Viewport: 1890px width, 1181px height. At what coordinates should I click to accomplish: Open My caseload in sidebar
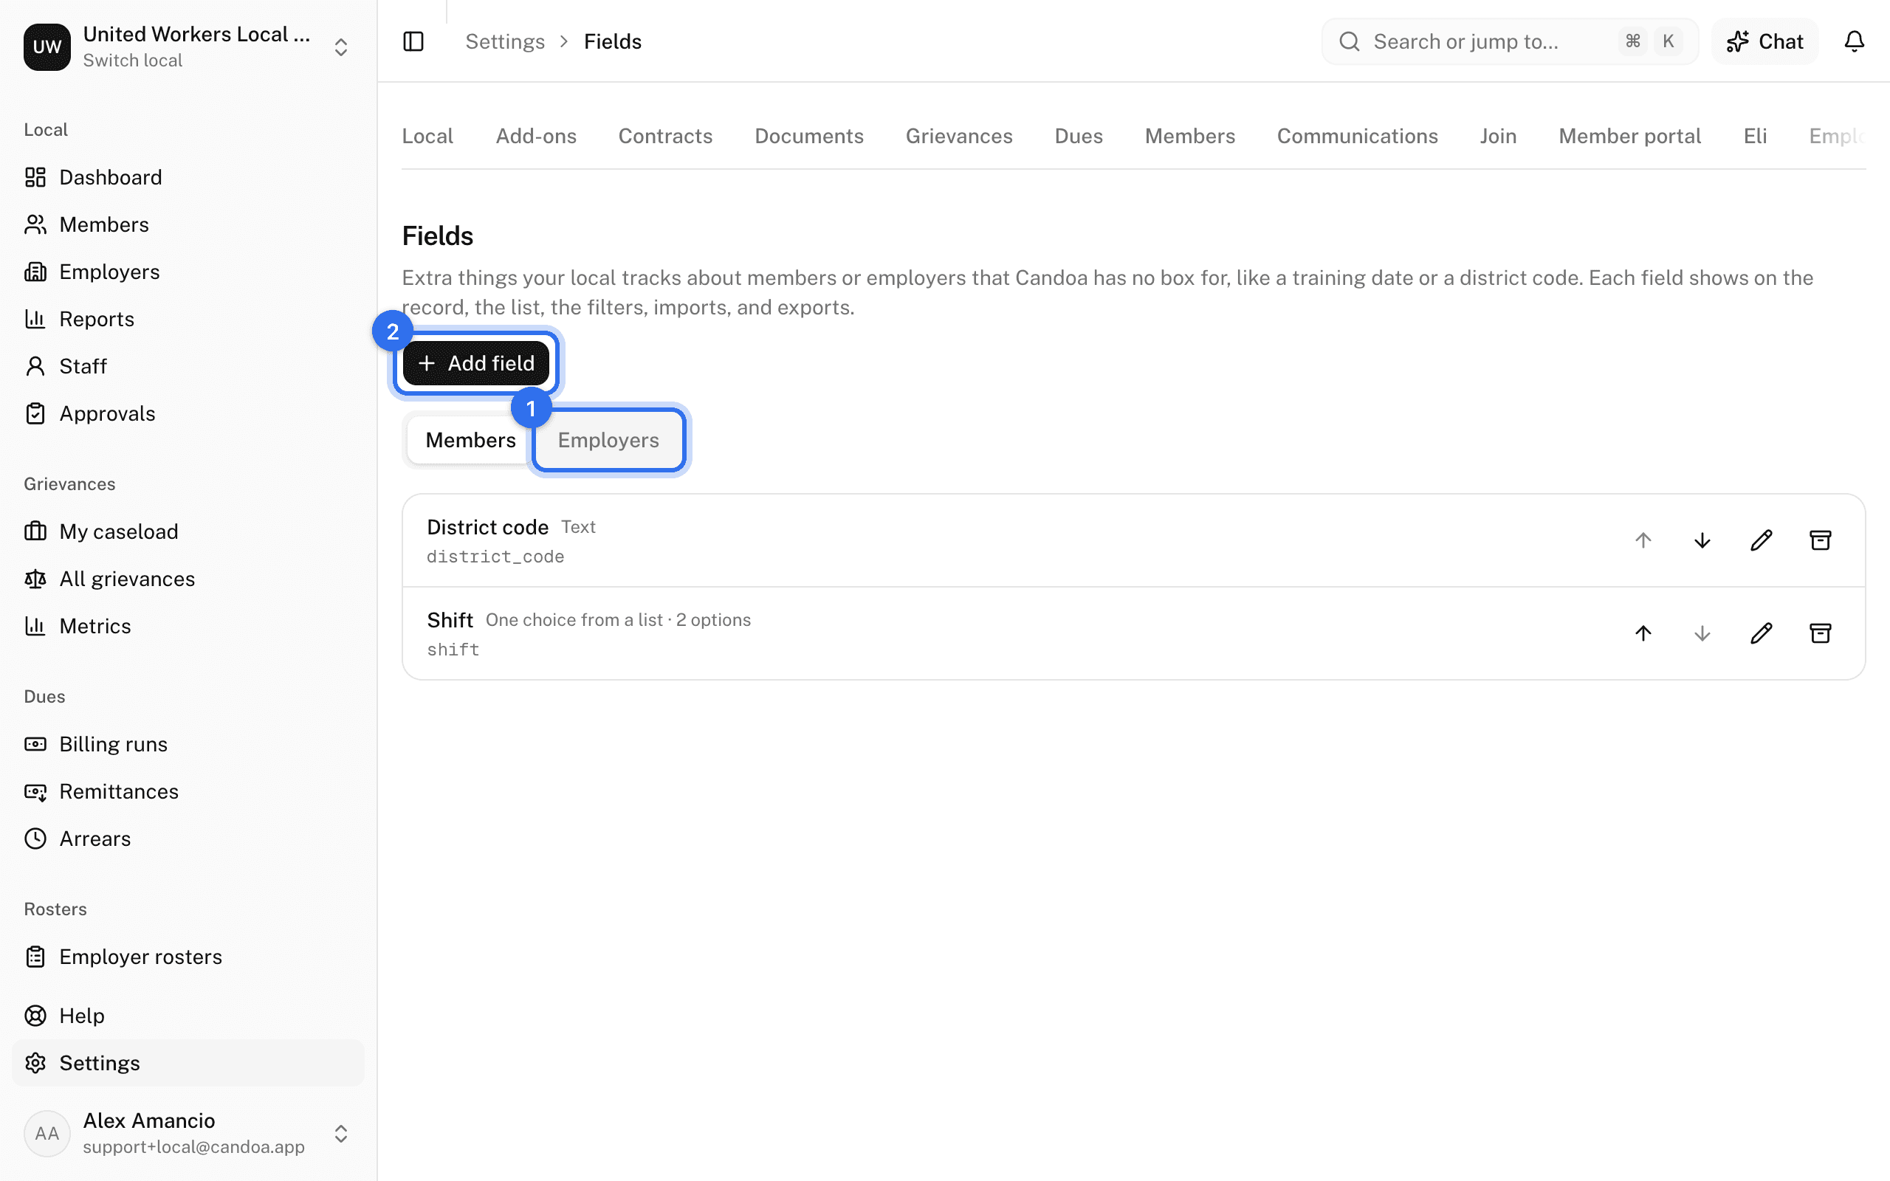click(x=188, y=531)
